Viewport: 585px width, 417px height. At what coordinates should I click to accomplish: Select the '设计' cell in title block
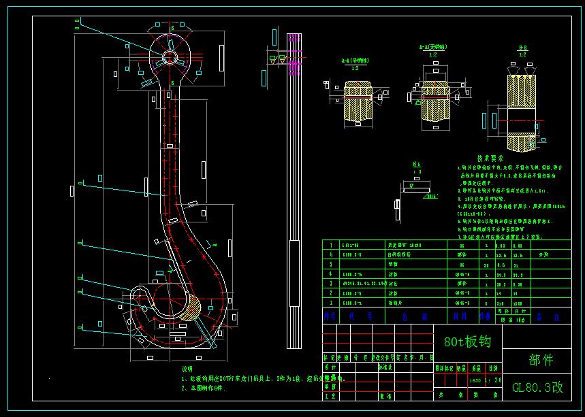click(330, 367)
